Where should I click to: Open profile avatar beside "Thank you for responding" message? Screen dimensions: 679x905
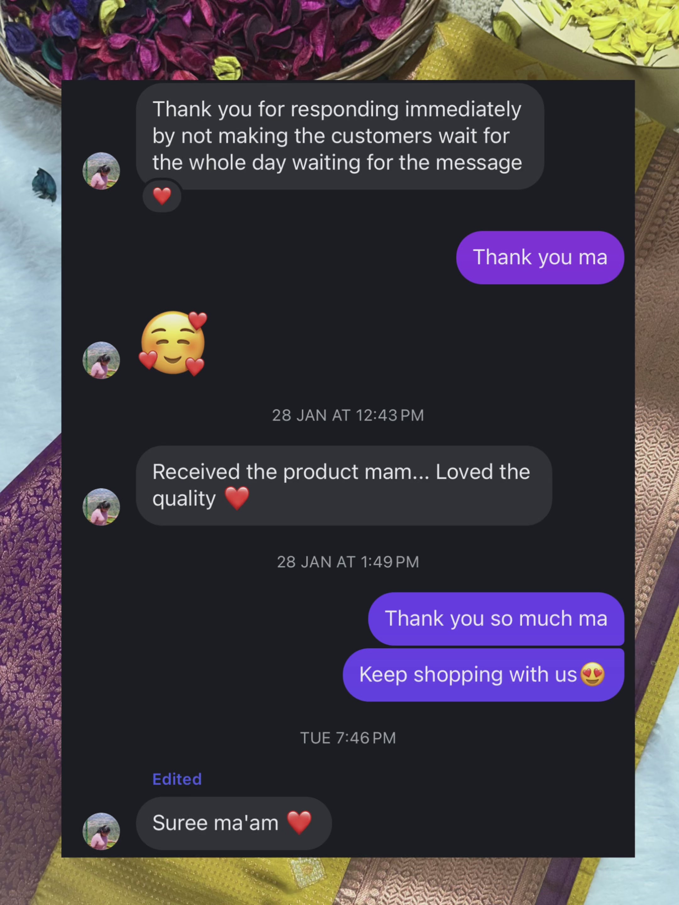[x=101, y=171]
